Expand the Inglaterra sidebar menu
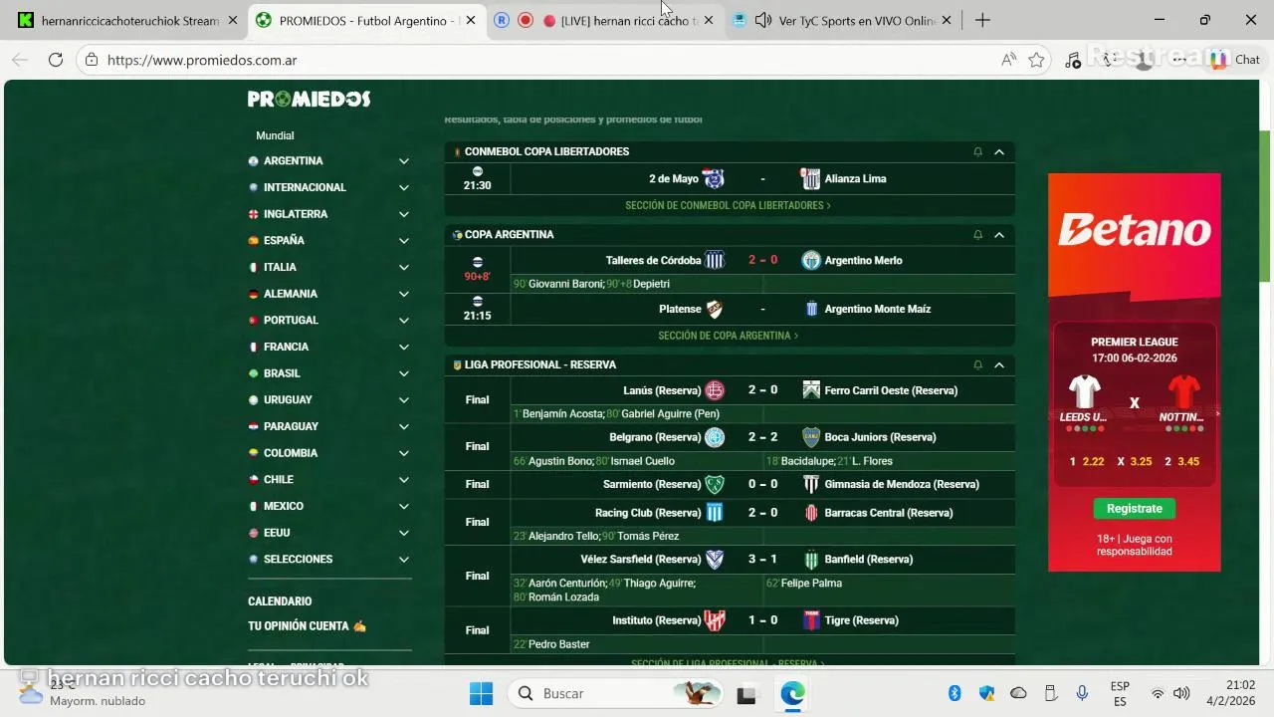1274x717 pixels. [404, 214]
